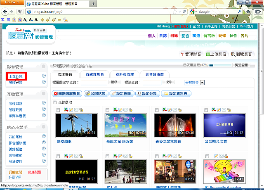Tick the checkbox for the 盆栽照片欣賞 video

206,110
